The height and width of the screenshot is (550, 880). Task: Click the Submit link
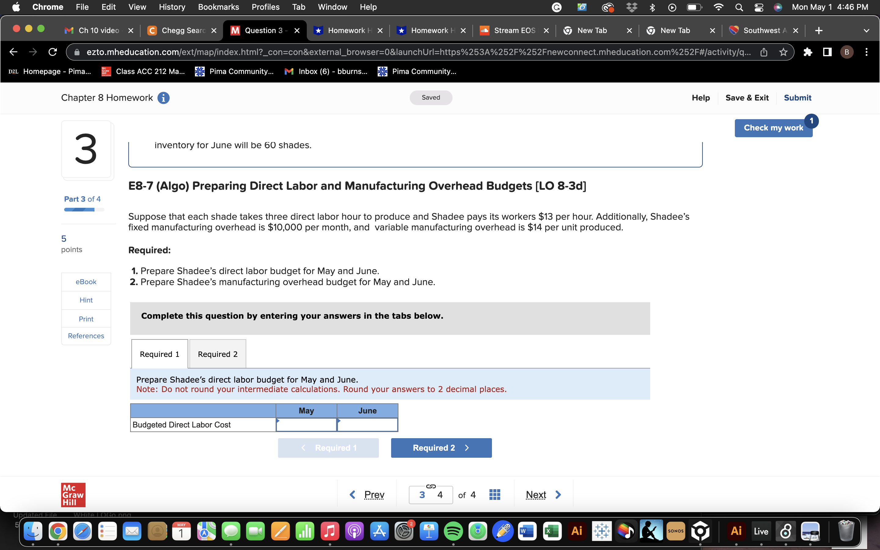(x=797, y=97)
